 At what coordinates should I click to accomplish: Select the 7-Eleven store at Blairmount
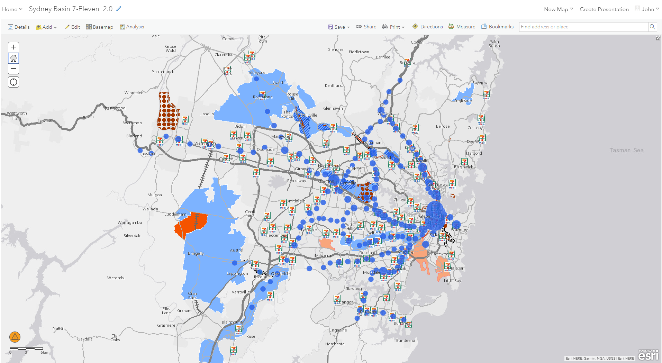[239, 329]
